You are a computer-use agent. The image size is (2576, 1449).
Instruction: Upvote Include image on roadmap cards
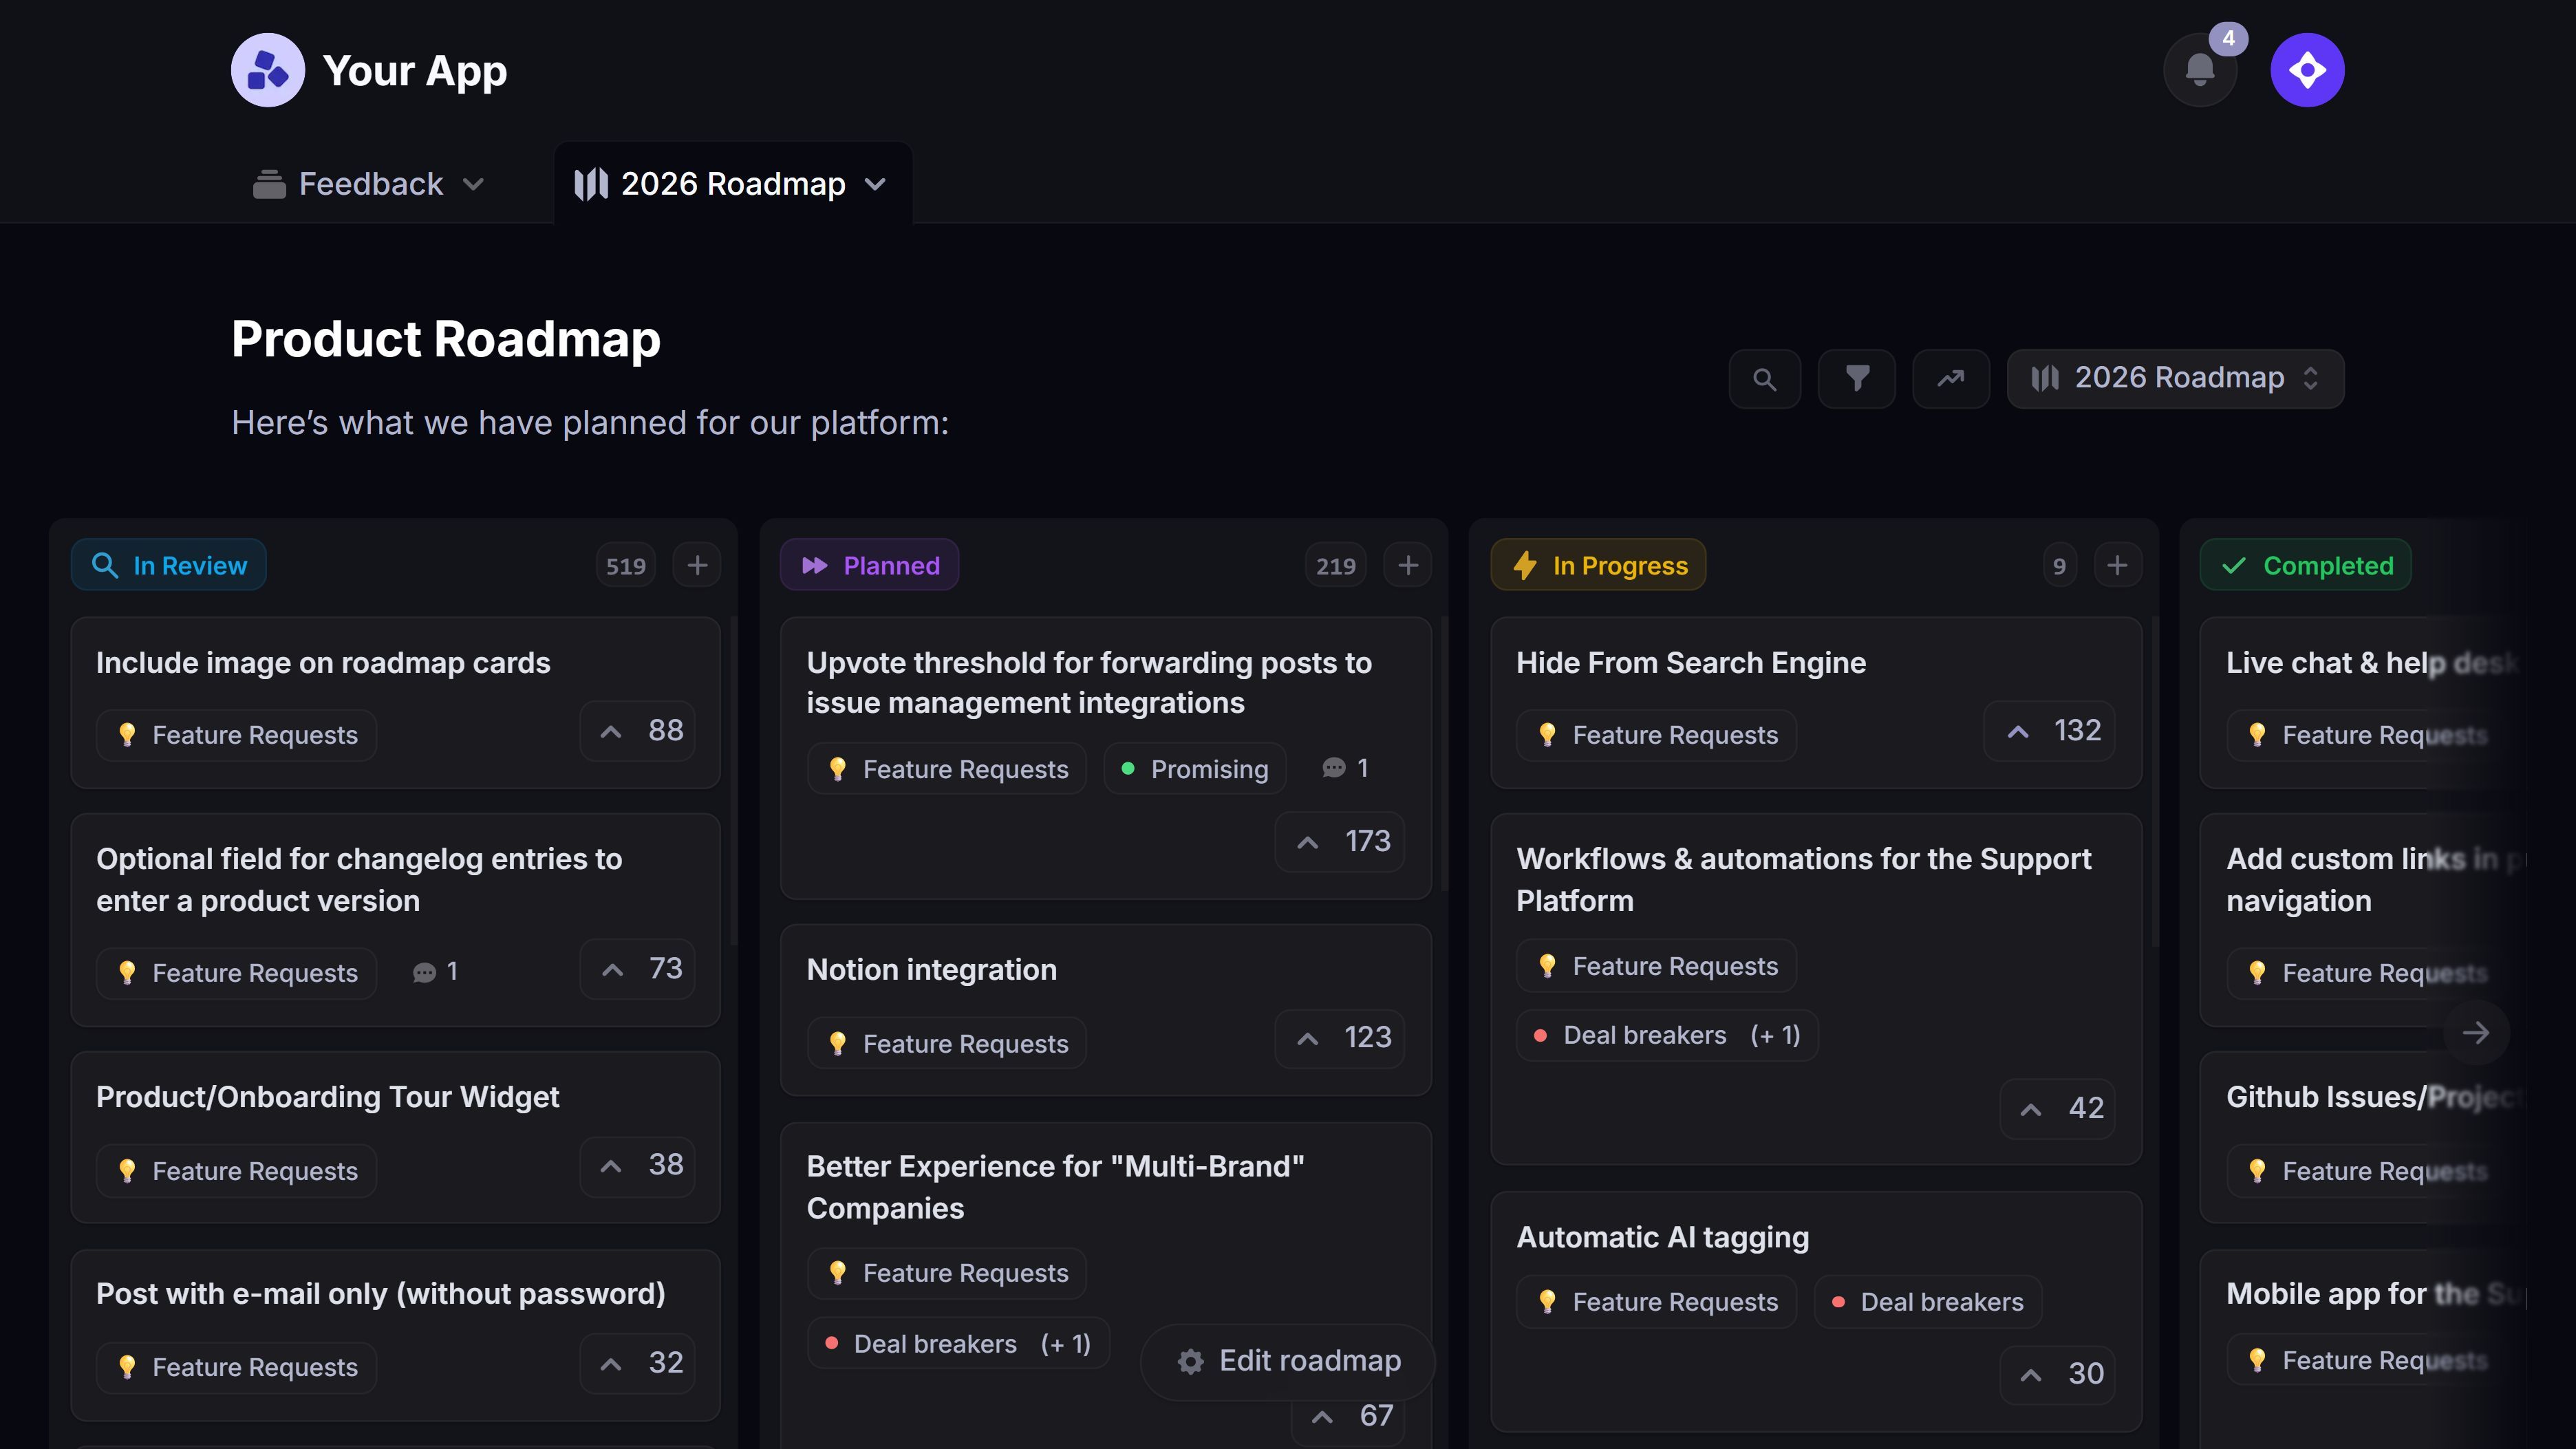[x=638, y=731]
